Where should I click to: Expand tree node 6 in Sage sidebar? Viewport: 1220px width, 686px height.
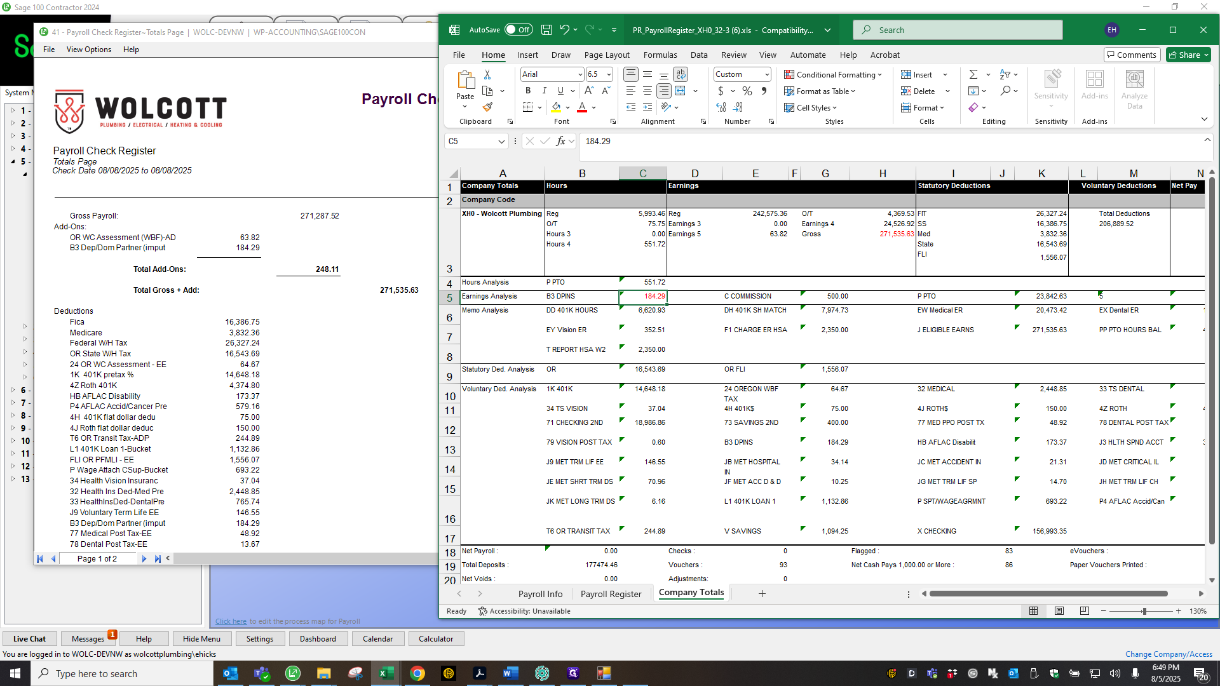click(x=13, y=390)
